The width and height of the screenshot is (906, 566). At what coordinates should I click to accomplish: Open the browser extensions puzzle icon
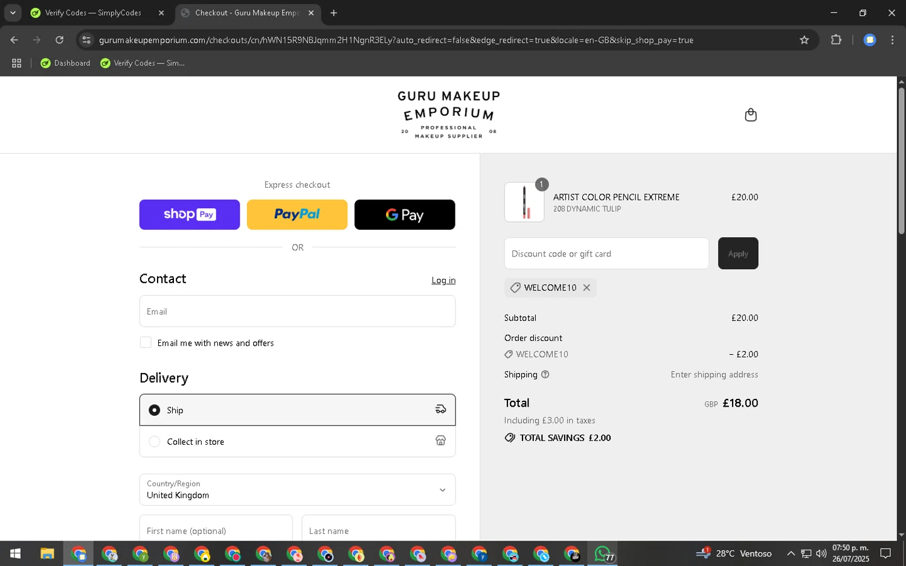pyautogui.click(x=836, y=40)
